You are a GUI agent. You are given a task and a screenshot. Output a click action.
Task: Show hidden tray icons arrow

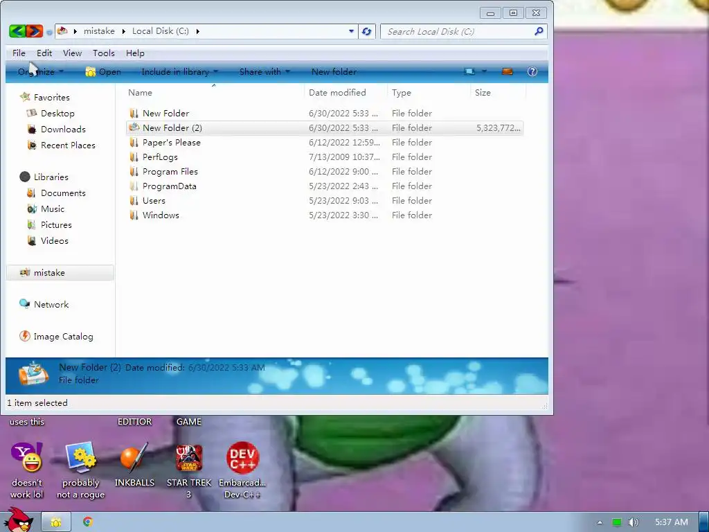tap(600, 522)
